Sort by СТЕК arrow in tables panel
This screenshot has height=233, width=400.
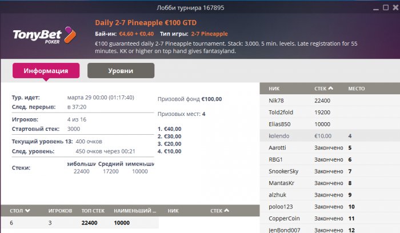226,210
